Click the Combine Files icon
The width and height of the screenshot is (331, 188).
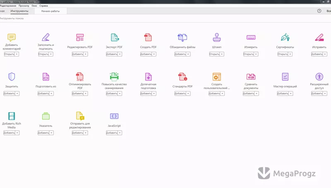pyautogui.click(x=182, y=38)
